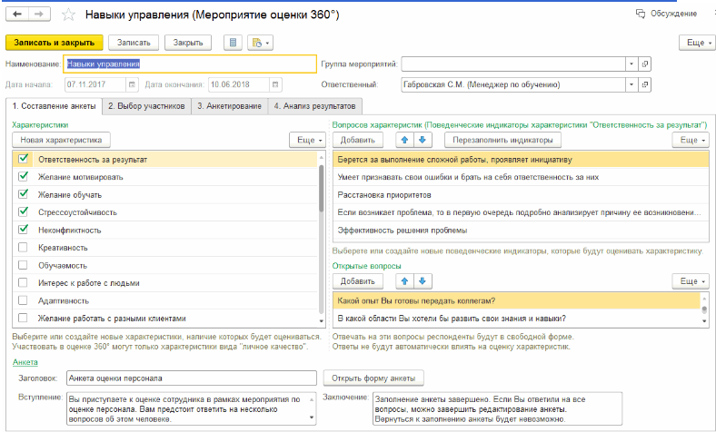Open event group record icon
716x432 pixels.
pyautogui.click(x=645, y=64)
